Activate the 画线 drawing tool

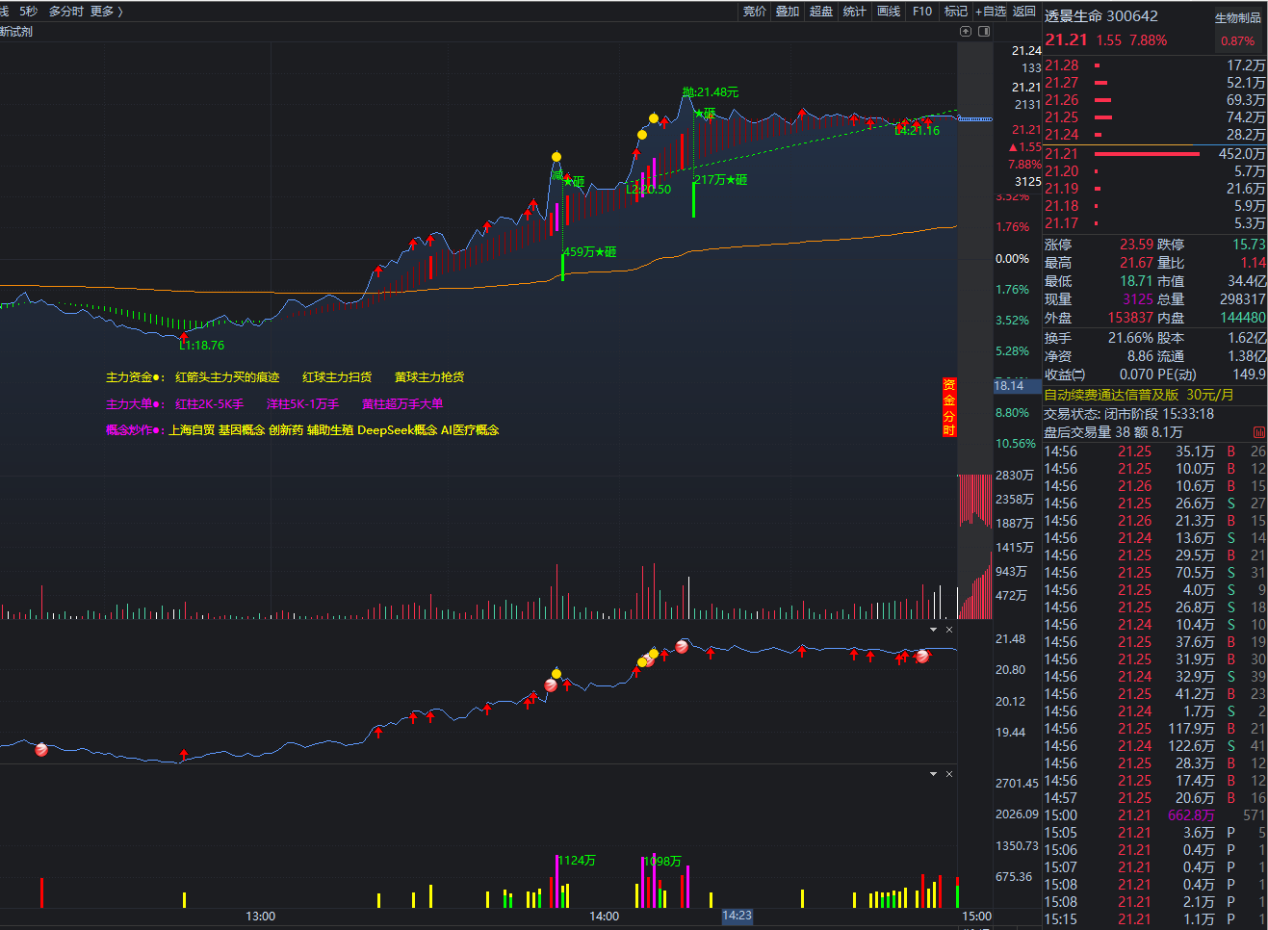click(x=889, y=12)
